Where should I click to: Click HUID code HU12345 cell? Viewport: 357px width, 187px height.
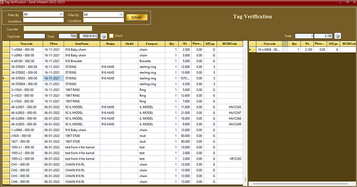(230, 107)
